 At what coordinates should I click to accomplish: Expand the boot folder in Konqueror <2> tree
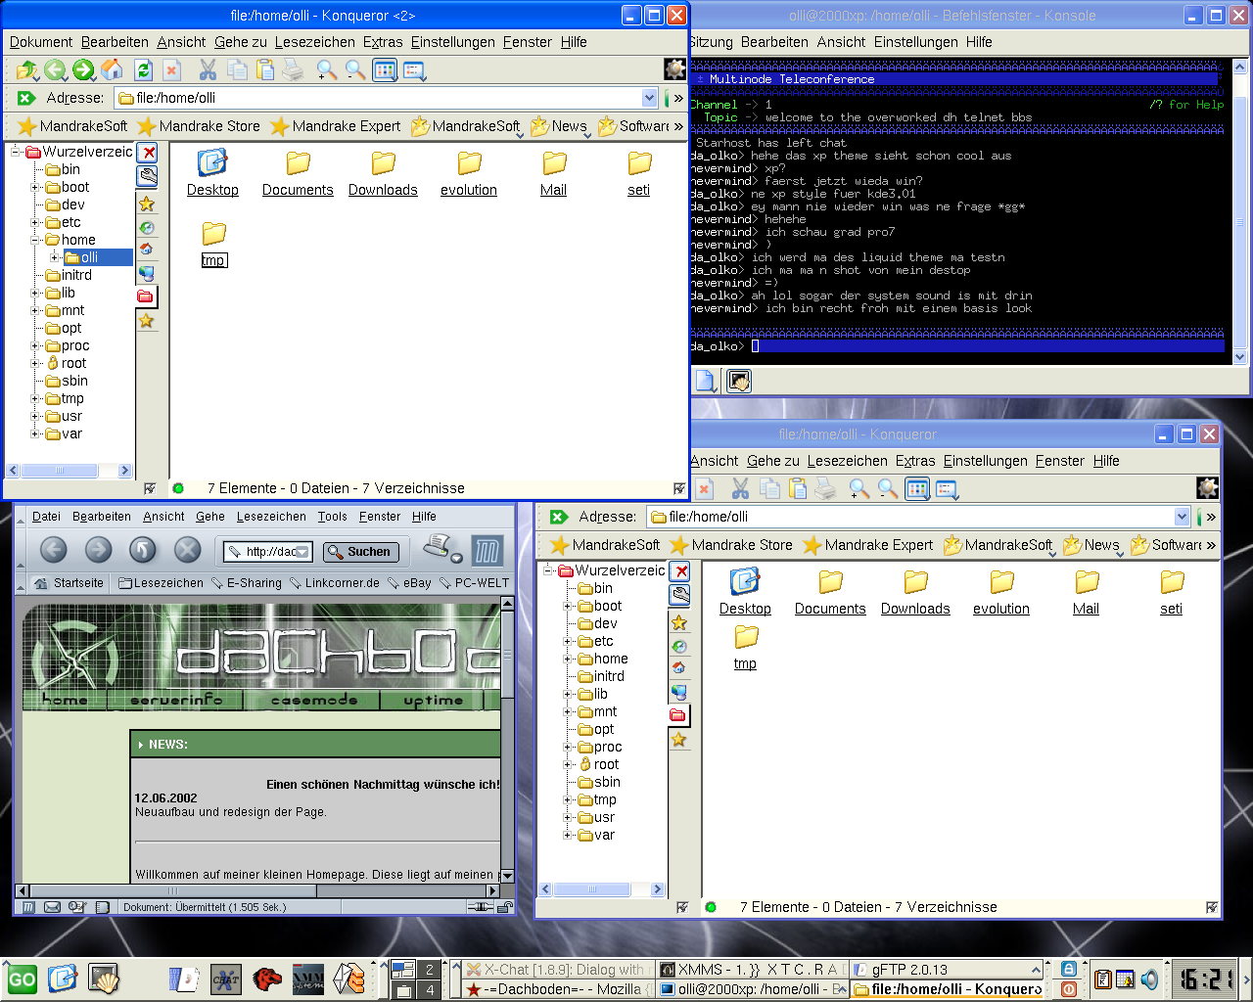click(36, 187)
